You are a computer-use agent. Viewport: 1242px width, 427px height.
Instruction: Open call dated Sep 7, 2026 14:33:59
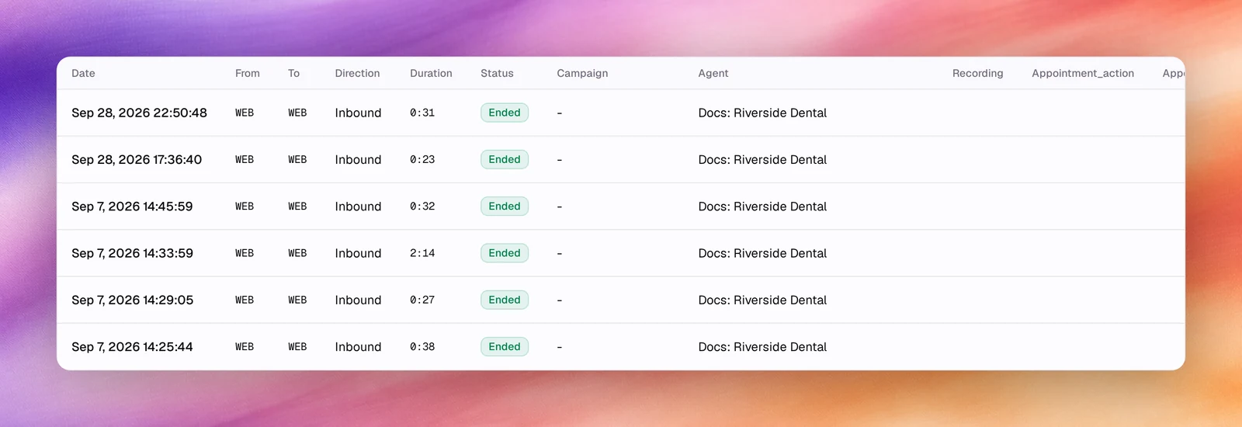tap(620, 253)
